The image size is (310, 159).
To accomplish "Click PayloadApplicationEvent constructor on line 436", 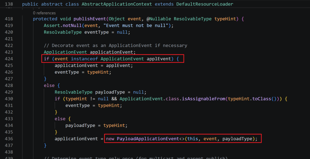I will [x=148, y=139].
